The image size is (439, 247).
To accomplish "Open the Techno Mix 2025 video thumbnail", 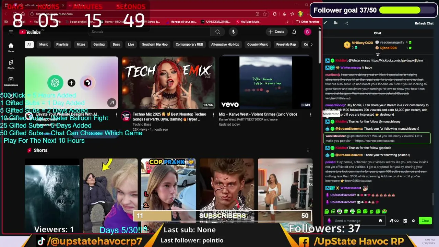I will pos(168,83).
